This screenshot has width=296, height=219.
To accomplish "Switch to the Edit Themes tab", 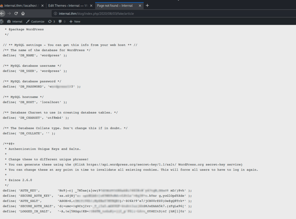I will [70, 6].
